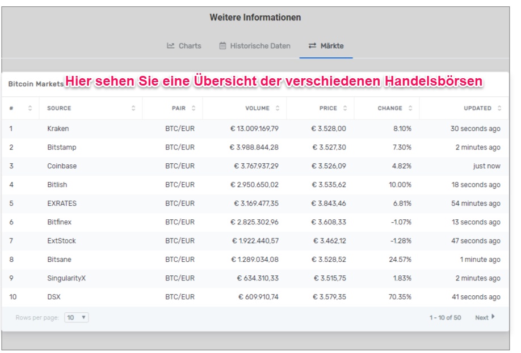Viewport: 521px width, 353px height.
Task: Click the PRICE column header label
Action: 328,108
